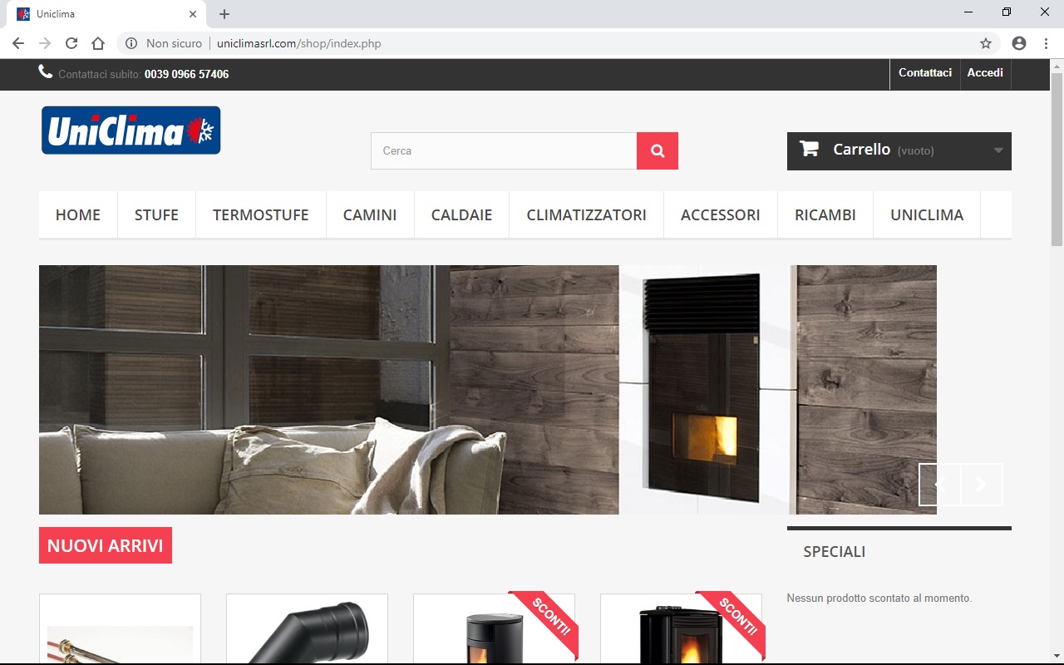Click the browser forward arrow
This screenshot has height=665, width=1064.
click(x=45, y=43)
